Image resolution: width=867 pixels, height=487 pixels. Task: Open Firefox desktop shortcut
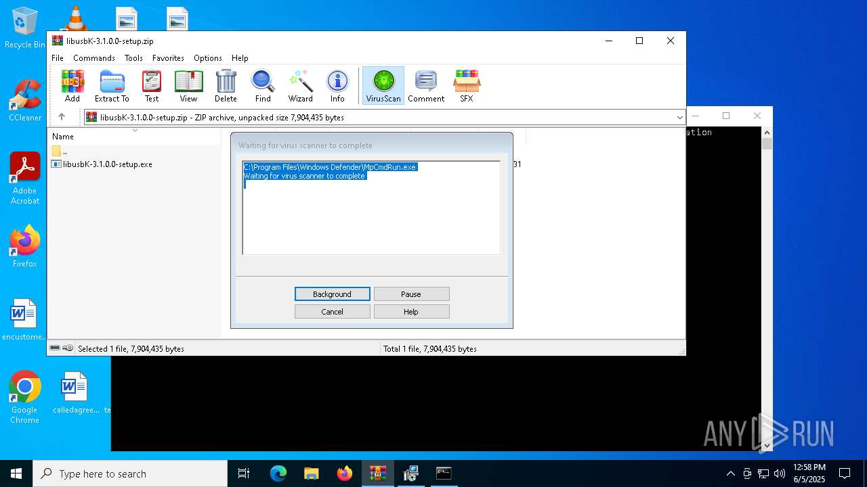(25, 246)
